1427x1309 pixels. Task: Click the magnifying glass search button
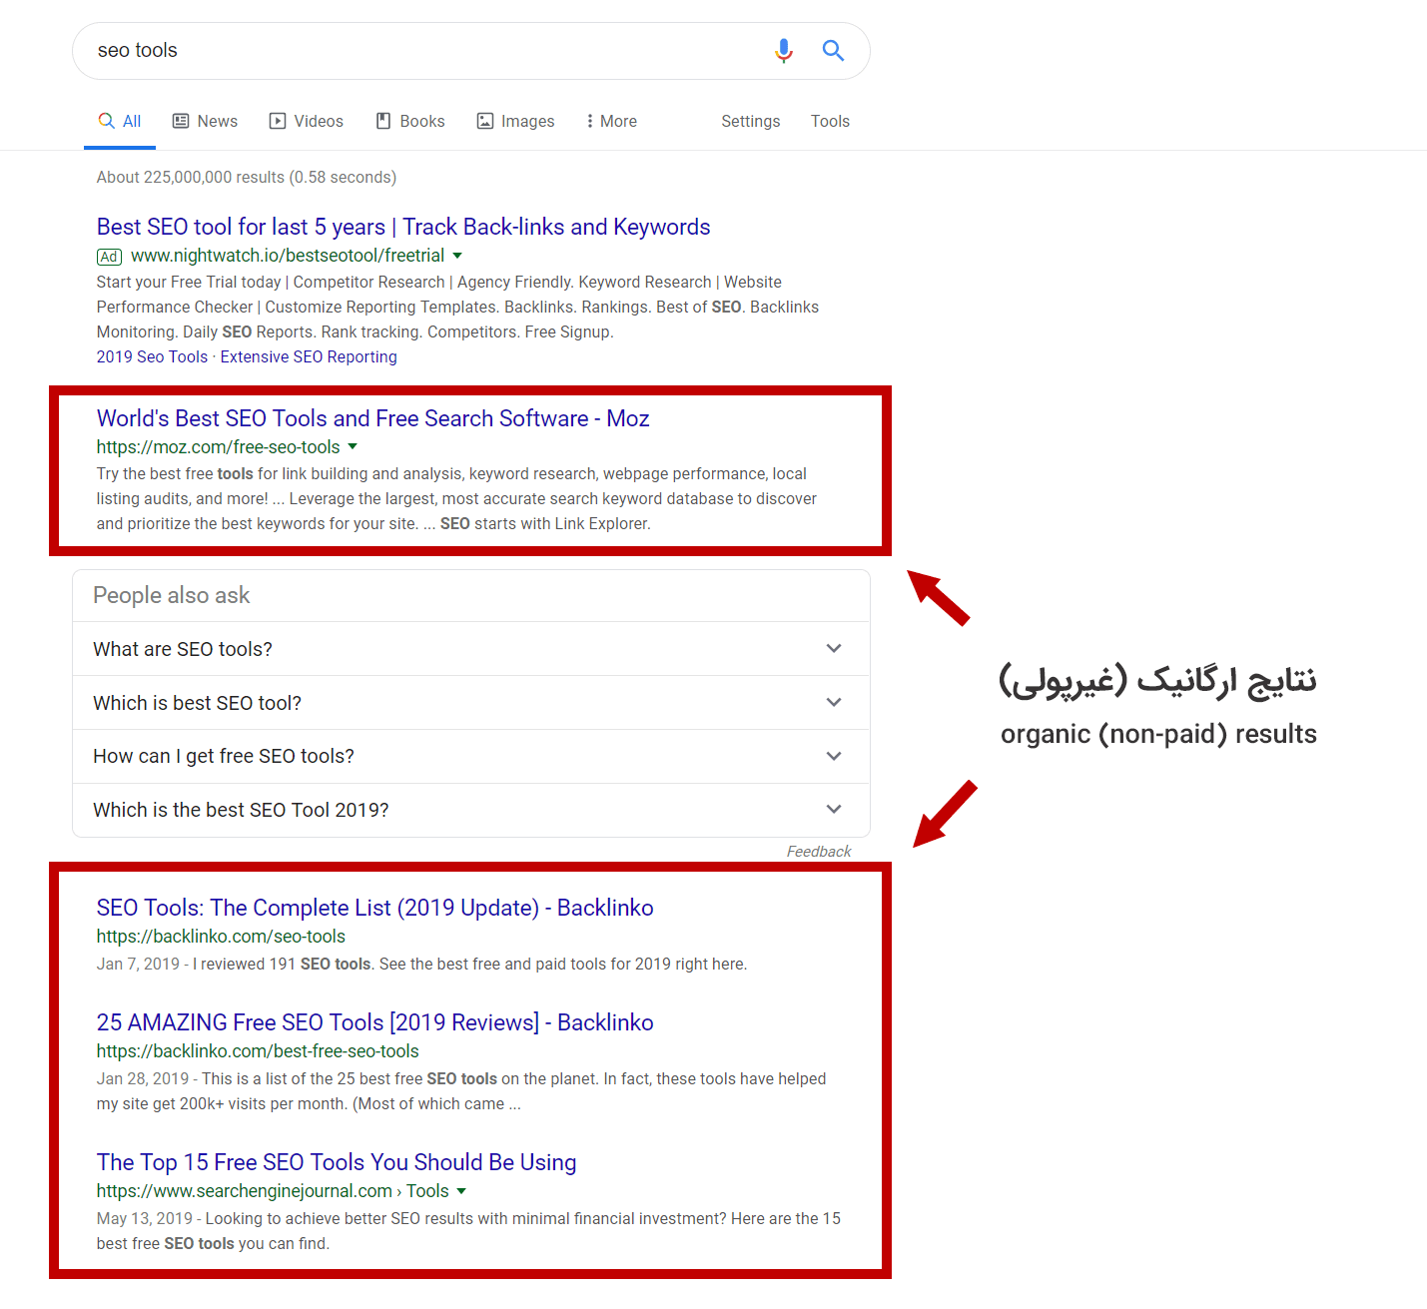(833, 50)
